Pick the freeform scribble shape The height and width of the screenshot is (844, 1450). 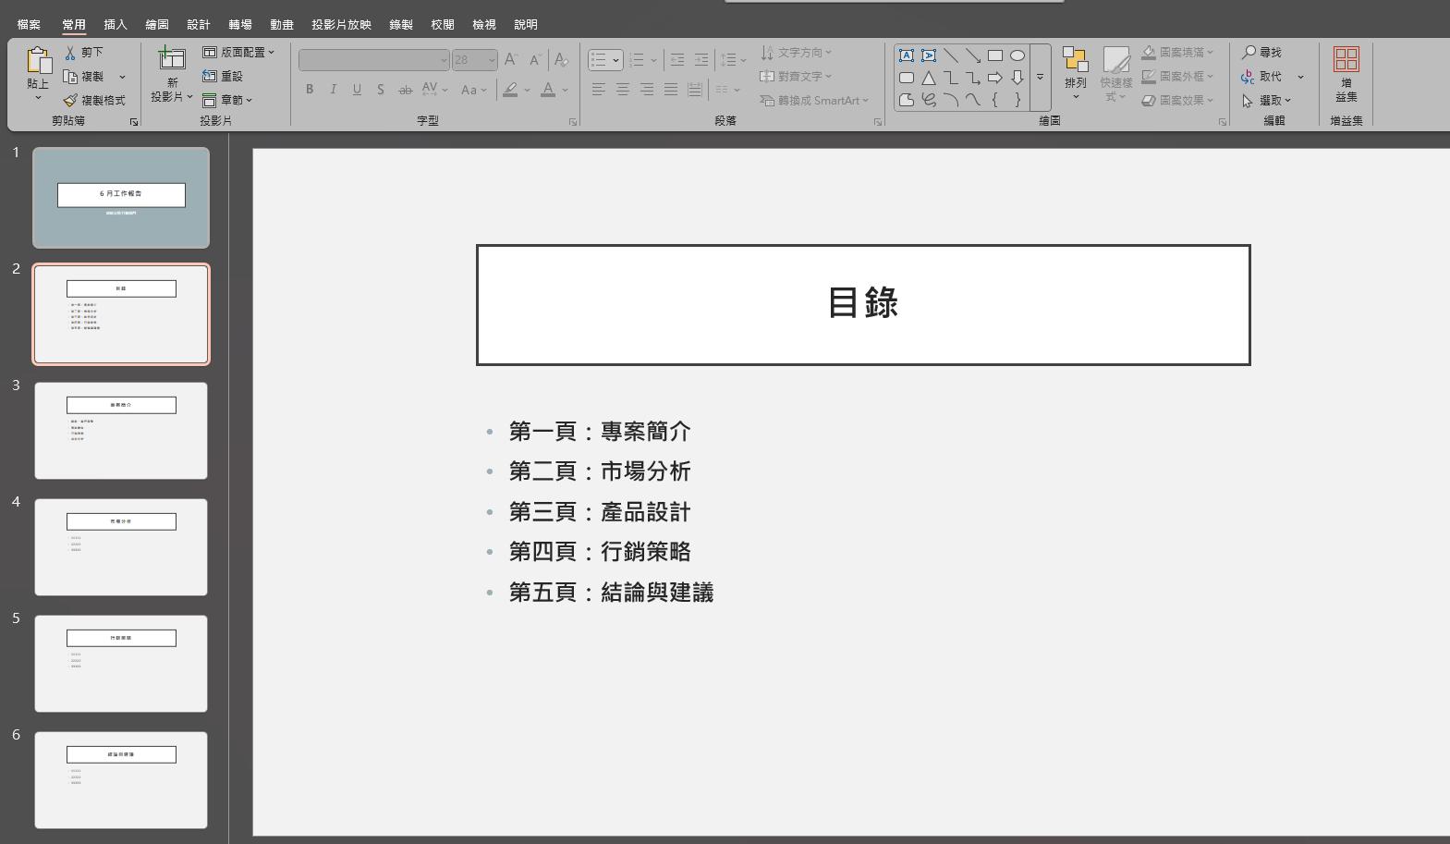click(x=929, y=100)
